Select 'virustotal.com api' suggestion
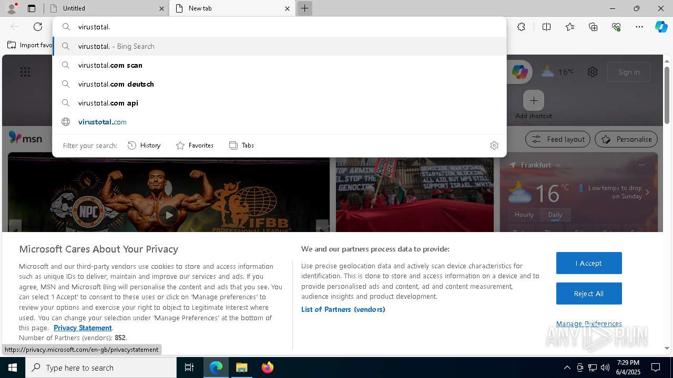This screenshot has width=673, height=378. point(279,103)
